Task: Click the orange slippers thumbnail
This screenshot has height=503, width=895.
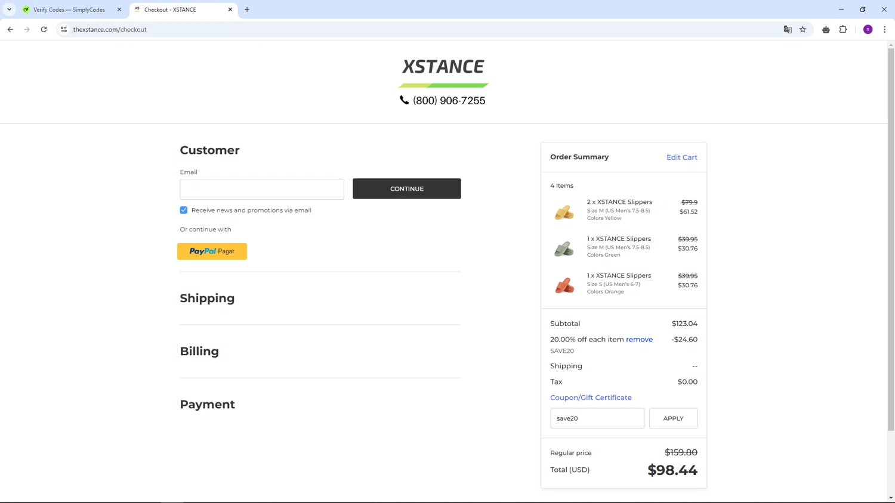Action: click(564, 285)
